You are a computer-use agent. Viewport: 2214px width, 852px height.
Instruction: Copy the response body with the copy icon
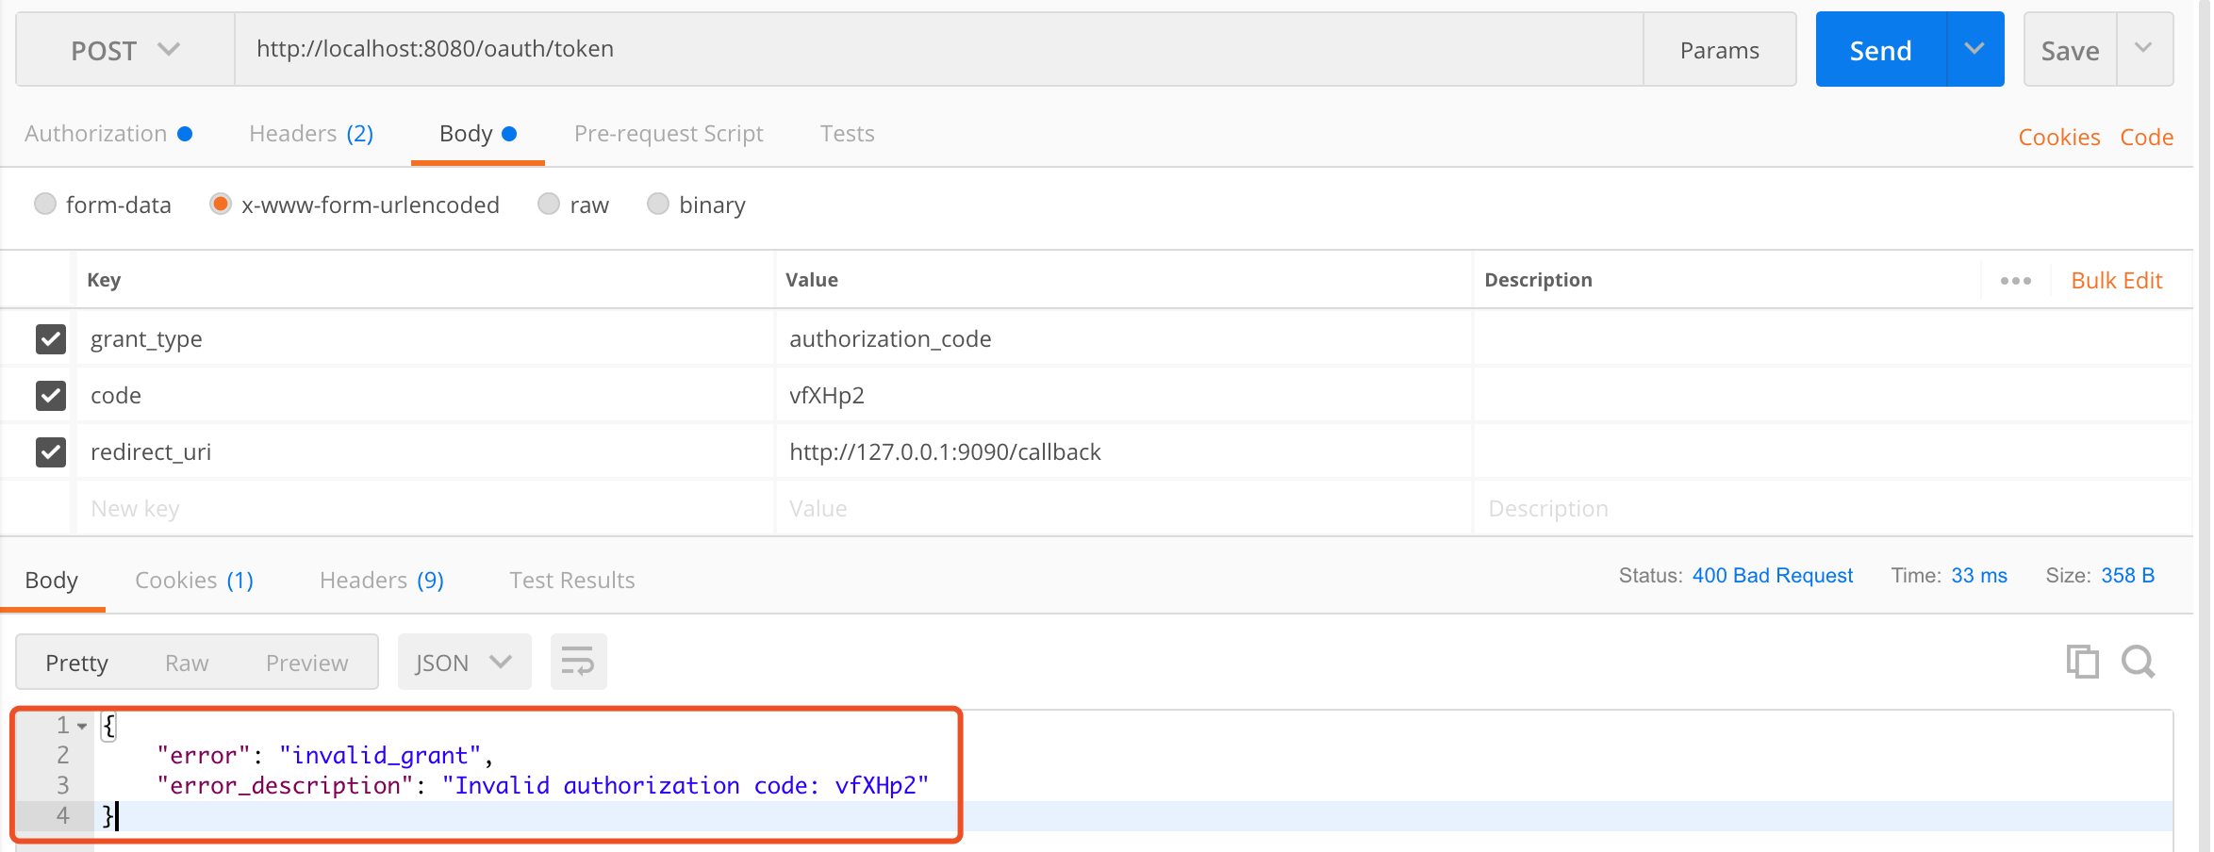click(x=2081, y=662)
